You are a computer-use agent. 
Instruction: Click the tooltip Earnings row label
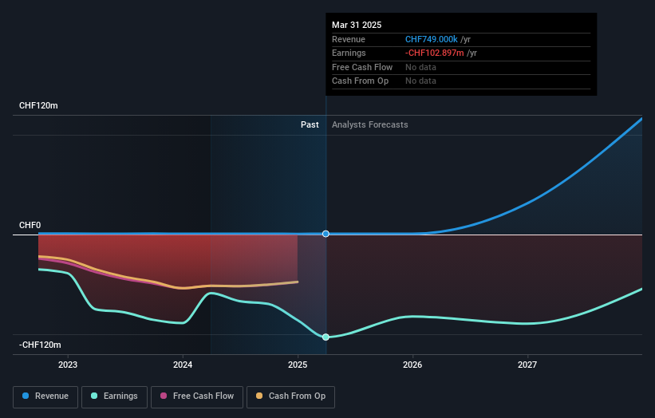[349, 53]
